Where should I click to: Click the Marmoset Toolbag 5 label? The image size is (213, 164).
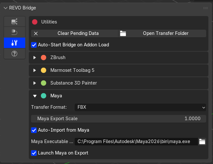point(72,70)
